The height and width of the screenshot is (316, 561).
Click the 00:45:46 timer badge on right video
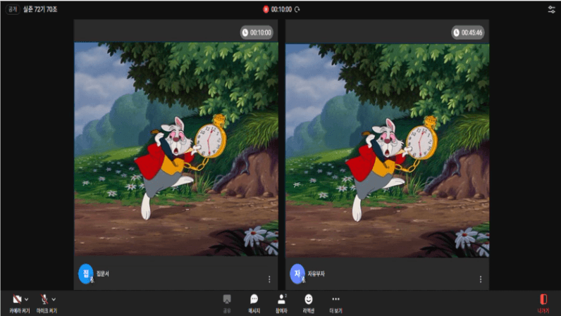tap(468, 32)
